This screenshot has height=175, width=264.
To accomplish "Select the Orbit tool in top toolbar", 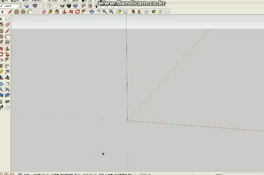I will click(x=92, y=12).
